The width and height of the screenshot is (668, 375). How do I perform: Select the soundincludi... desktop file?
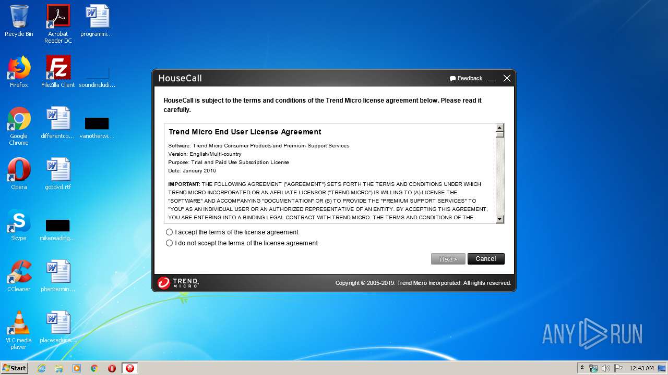pyautogui.click(x=97, y=77)
